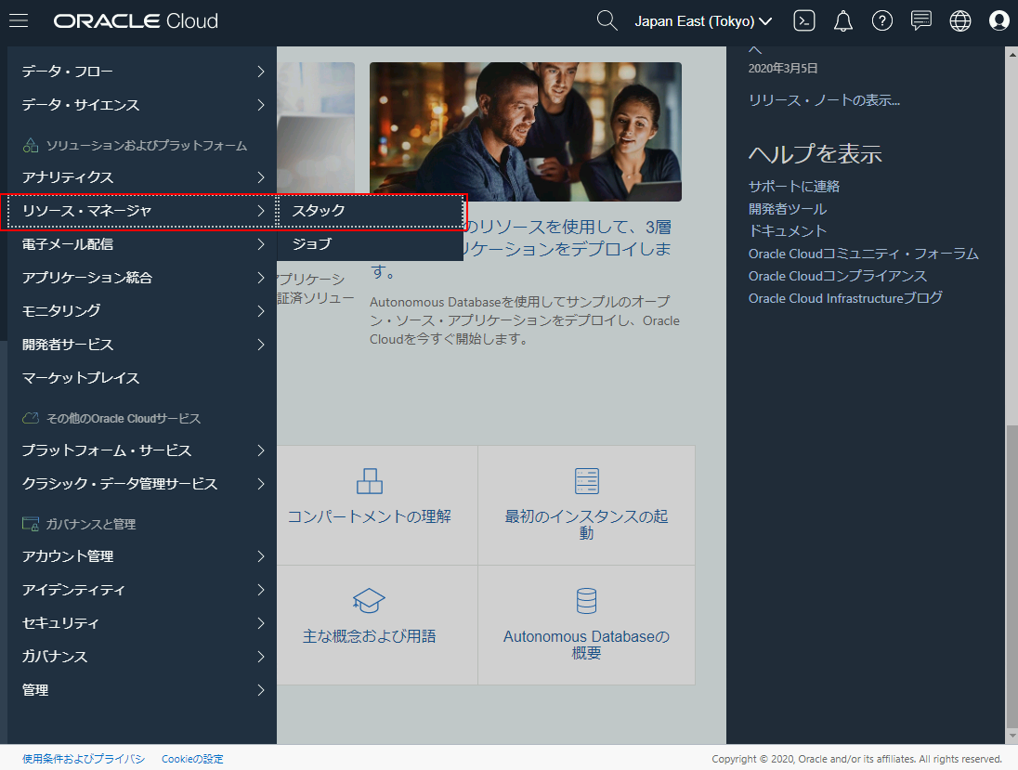
Task: Expand the アナリティクス submenu chevron
Action: [263, 176]
